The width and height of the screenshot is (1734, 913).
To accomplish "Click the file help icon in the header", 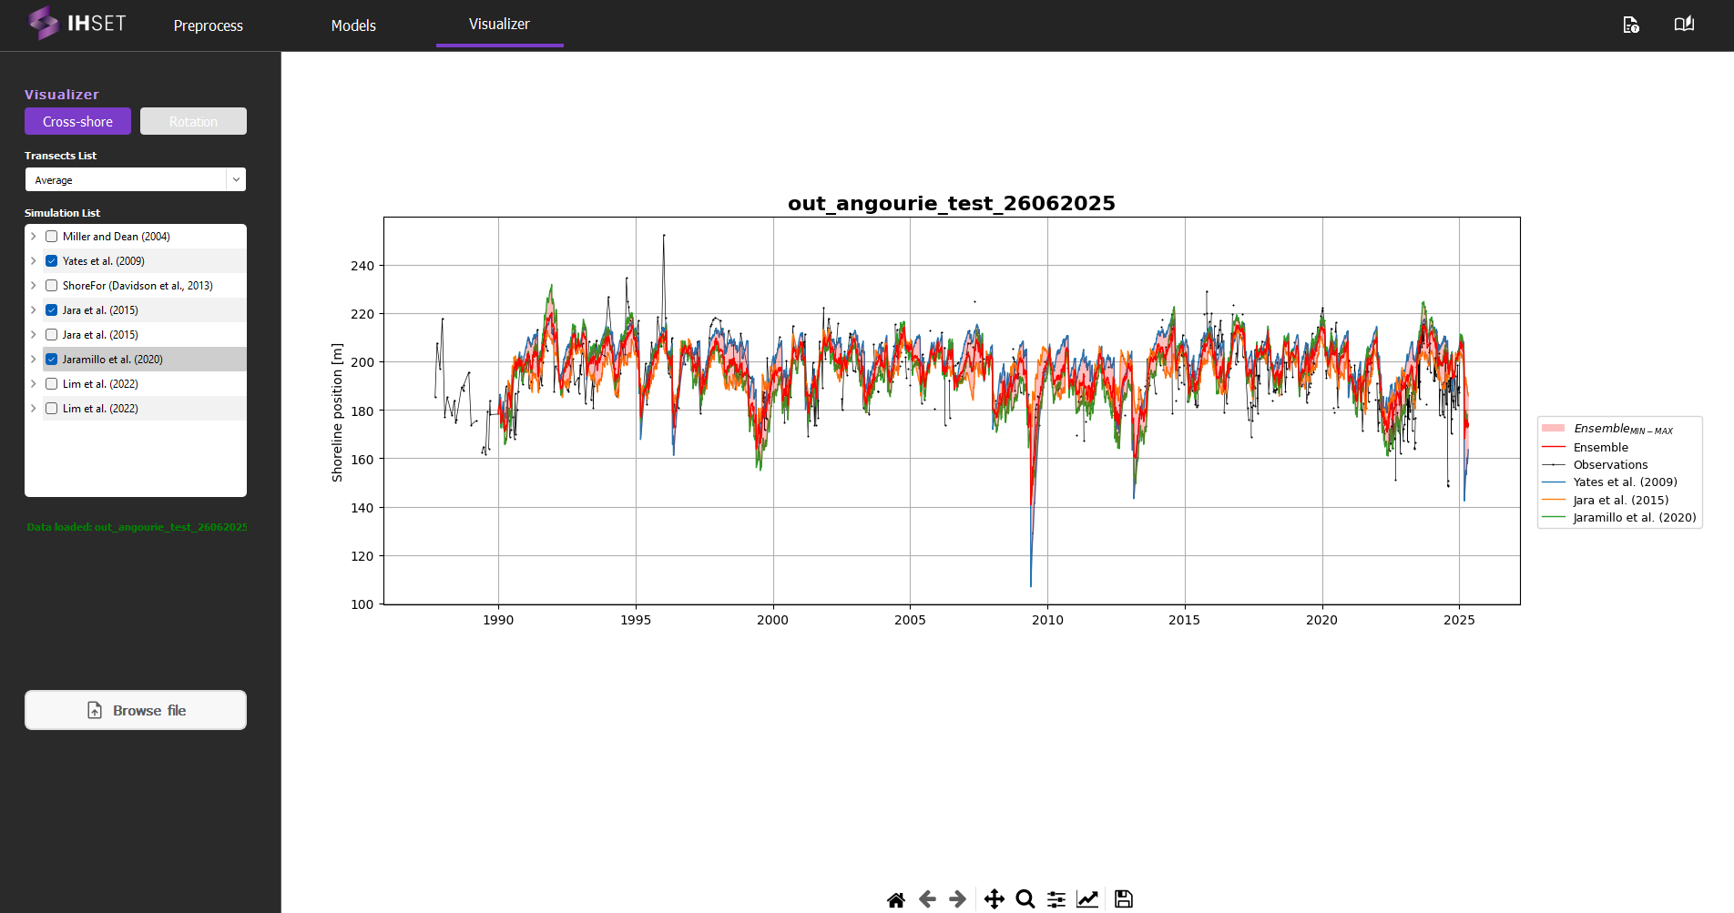I will [x=1631, y=25].
